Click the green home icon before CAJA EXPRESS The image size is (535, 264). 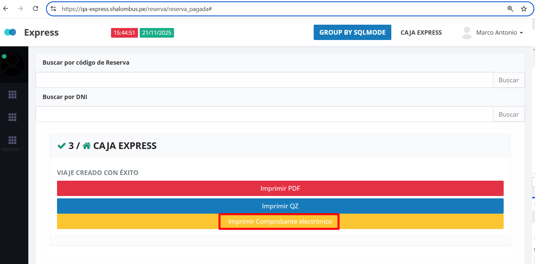(x=87, y=146)
